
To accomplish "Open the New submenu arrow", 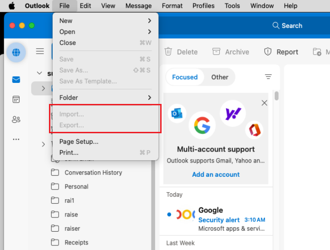I will pyautogui.click(x=149, y=21).
